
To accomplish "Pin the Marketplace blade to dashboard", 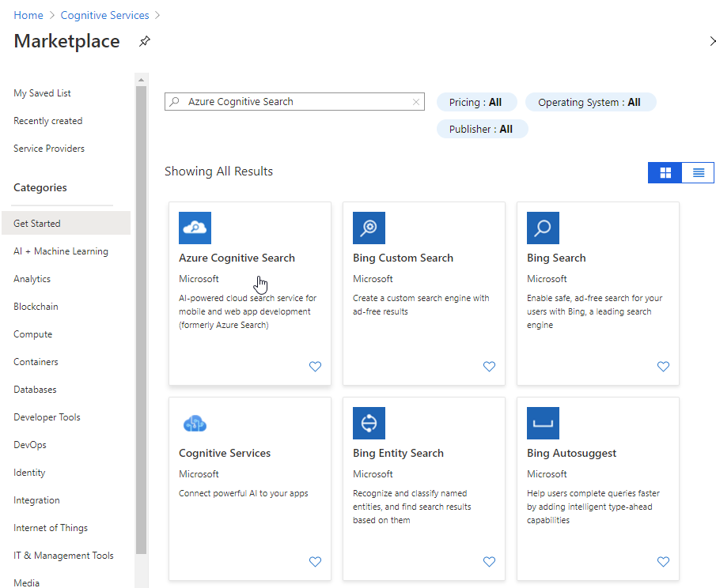I will click(x=144, y=42).
